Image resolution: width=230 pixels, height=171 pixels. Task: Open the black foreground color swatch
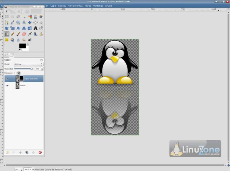coord(22,46)
